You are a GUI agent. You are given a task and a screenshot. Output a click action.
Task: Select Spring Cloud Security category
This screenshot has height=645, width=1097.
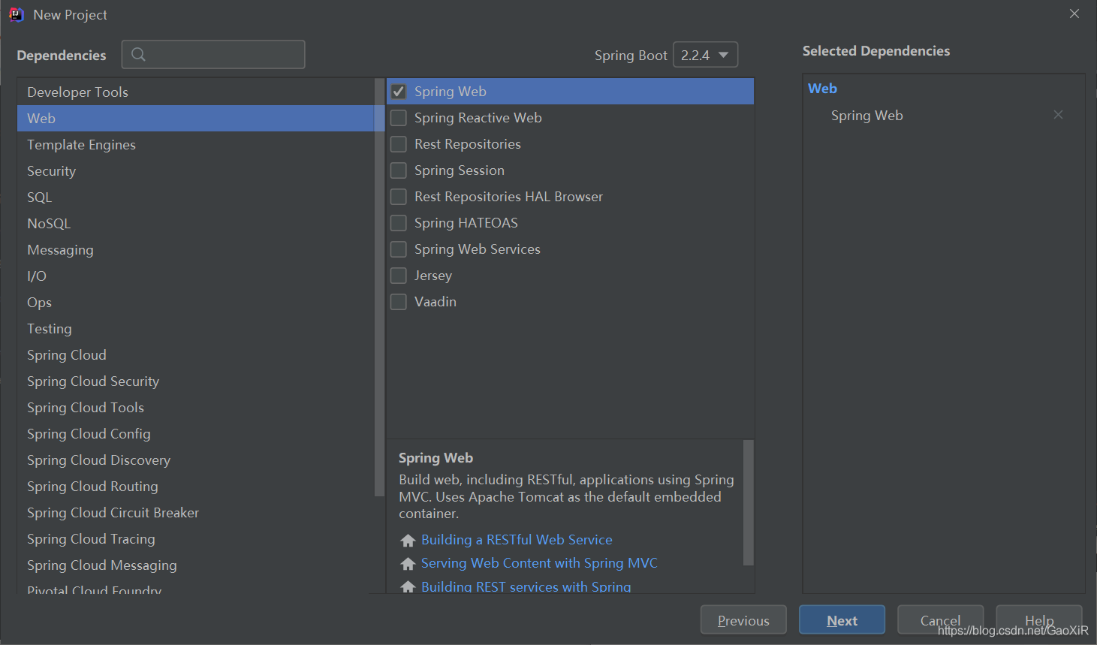195,381
